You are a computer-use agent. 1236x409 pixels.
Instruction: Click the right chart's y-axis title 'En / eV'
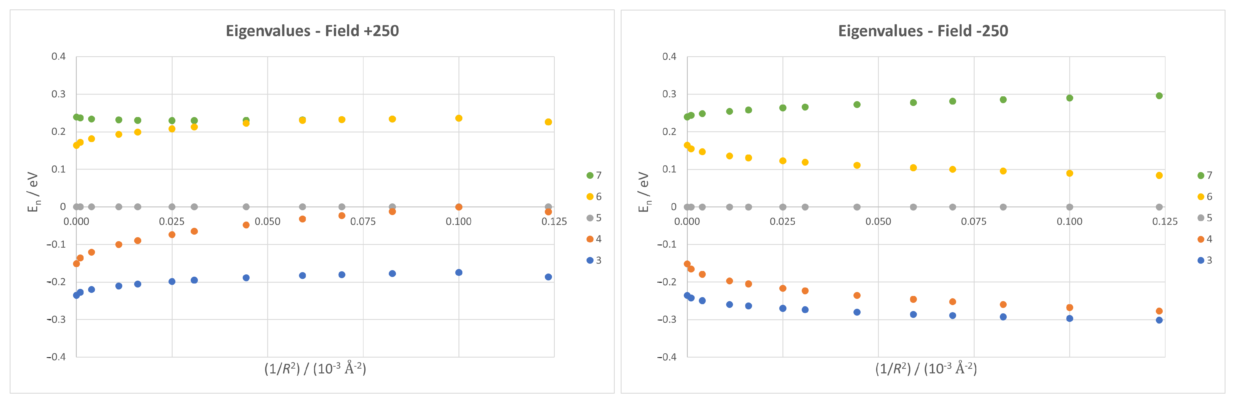644,192
